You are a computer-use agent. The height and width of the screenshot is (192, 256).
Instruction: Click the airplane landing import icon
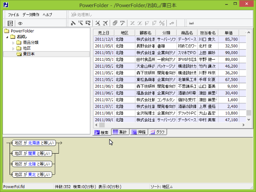point(98,23)
